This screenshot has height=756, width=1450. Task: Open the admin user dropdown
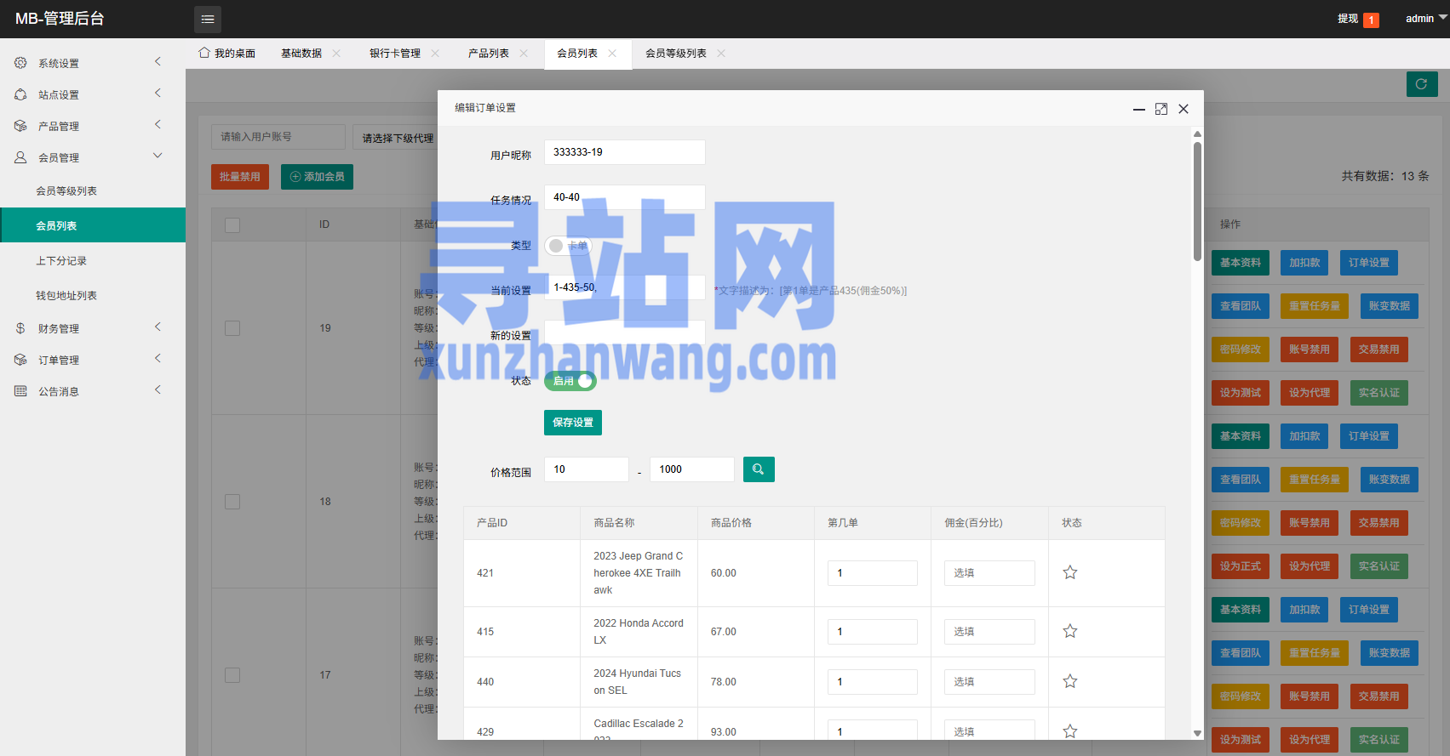click(x=1426, y=19)
